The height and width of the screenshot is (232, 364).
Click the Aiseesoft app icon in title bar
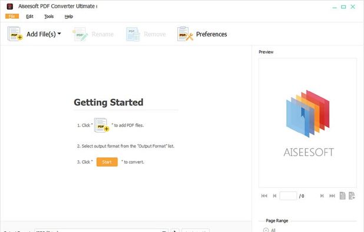pos(10,6)
